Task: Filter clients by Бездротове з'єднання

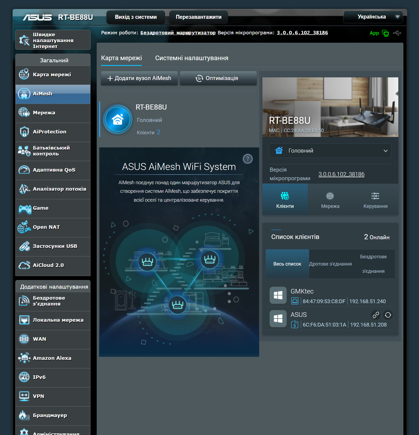Action: click(x=373, y=264)
